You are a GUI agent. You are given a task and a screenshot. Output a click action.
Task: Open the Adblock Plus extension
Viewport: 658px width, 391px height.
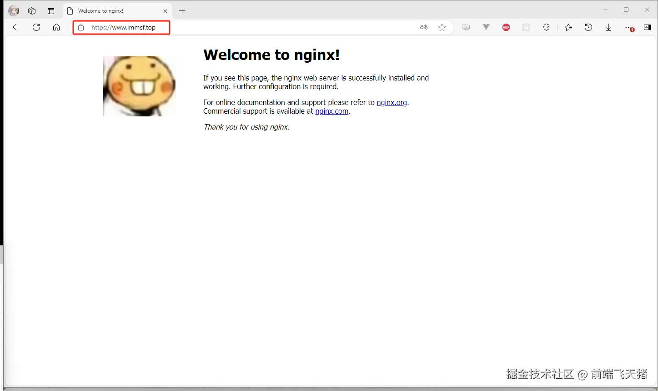tap(506, 27)
